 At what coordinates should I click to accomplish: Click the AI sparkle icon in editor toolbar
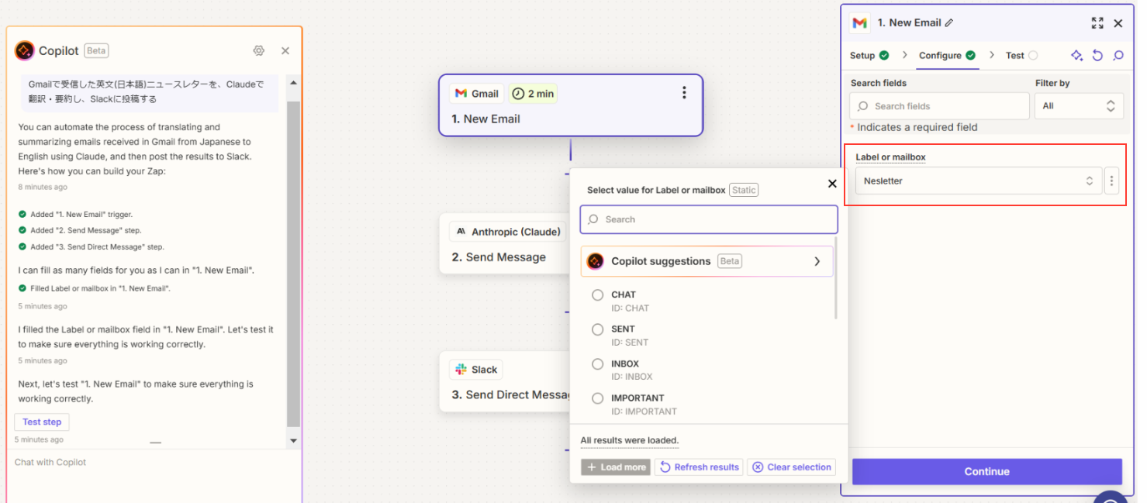[x=1076, y=55]
